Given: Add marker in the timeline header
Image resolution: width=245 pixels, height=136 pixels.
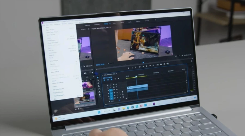Looking at the screenshot, I should 115,79.
